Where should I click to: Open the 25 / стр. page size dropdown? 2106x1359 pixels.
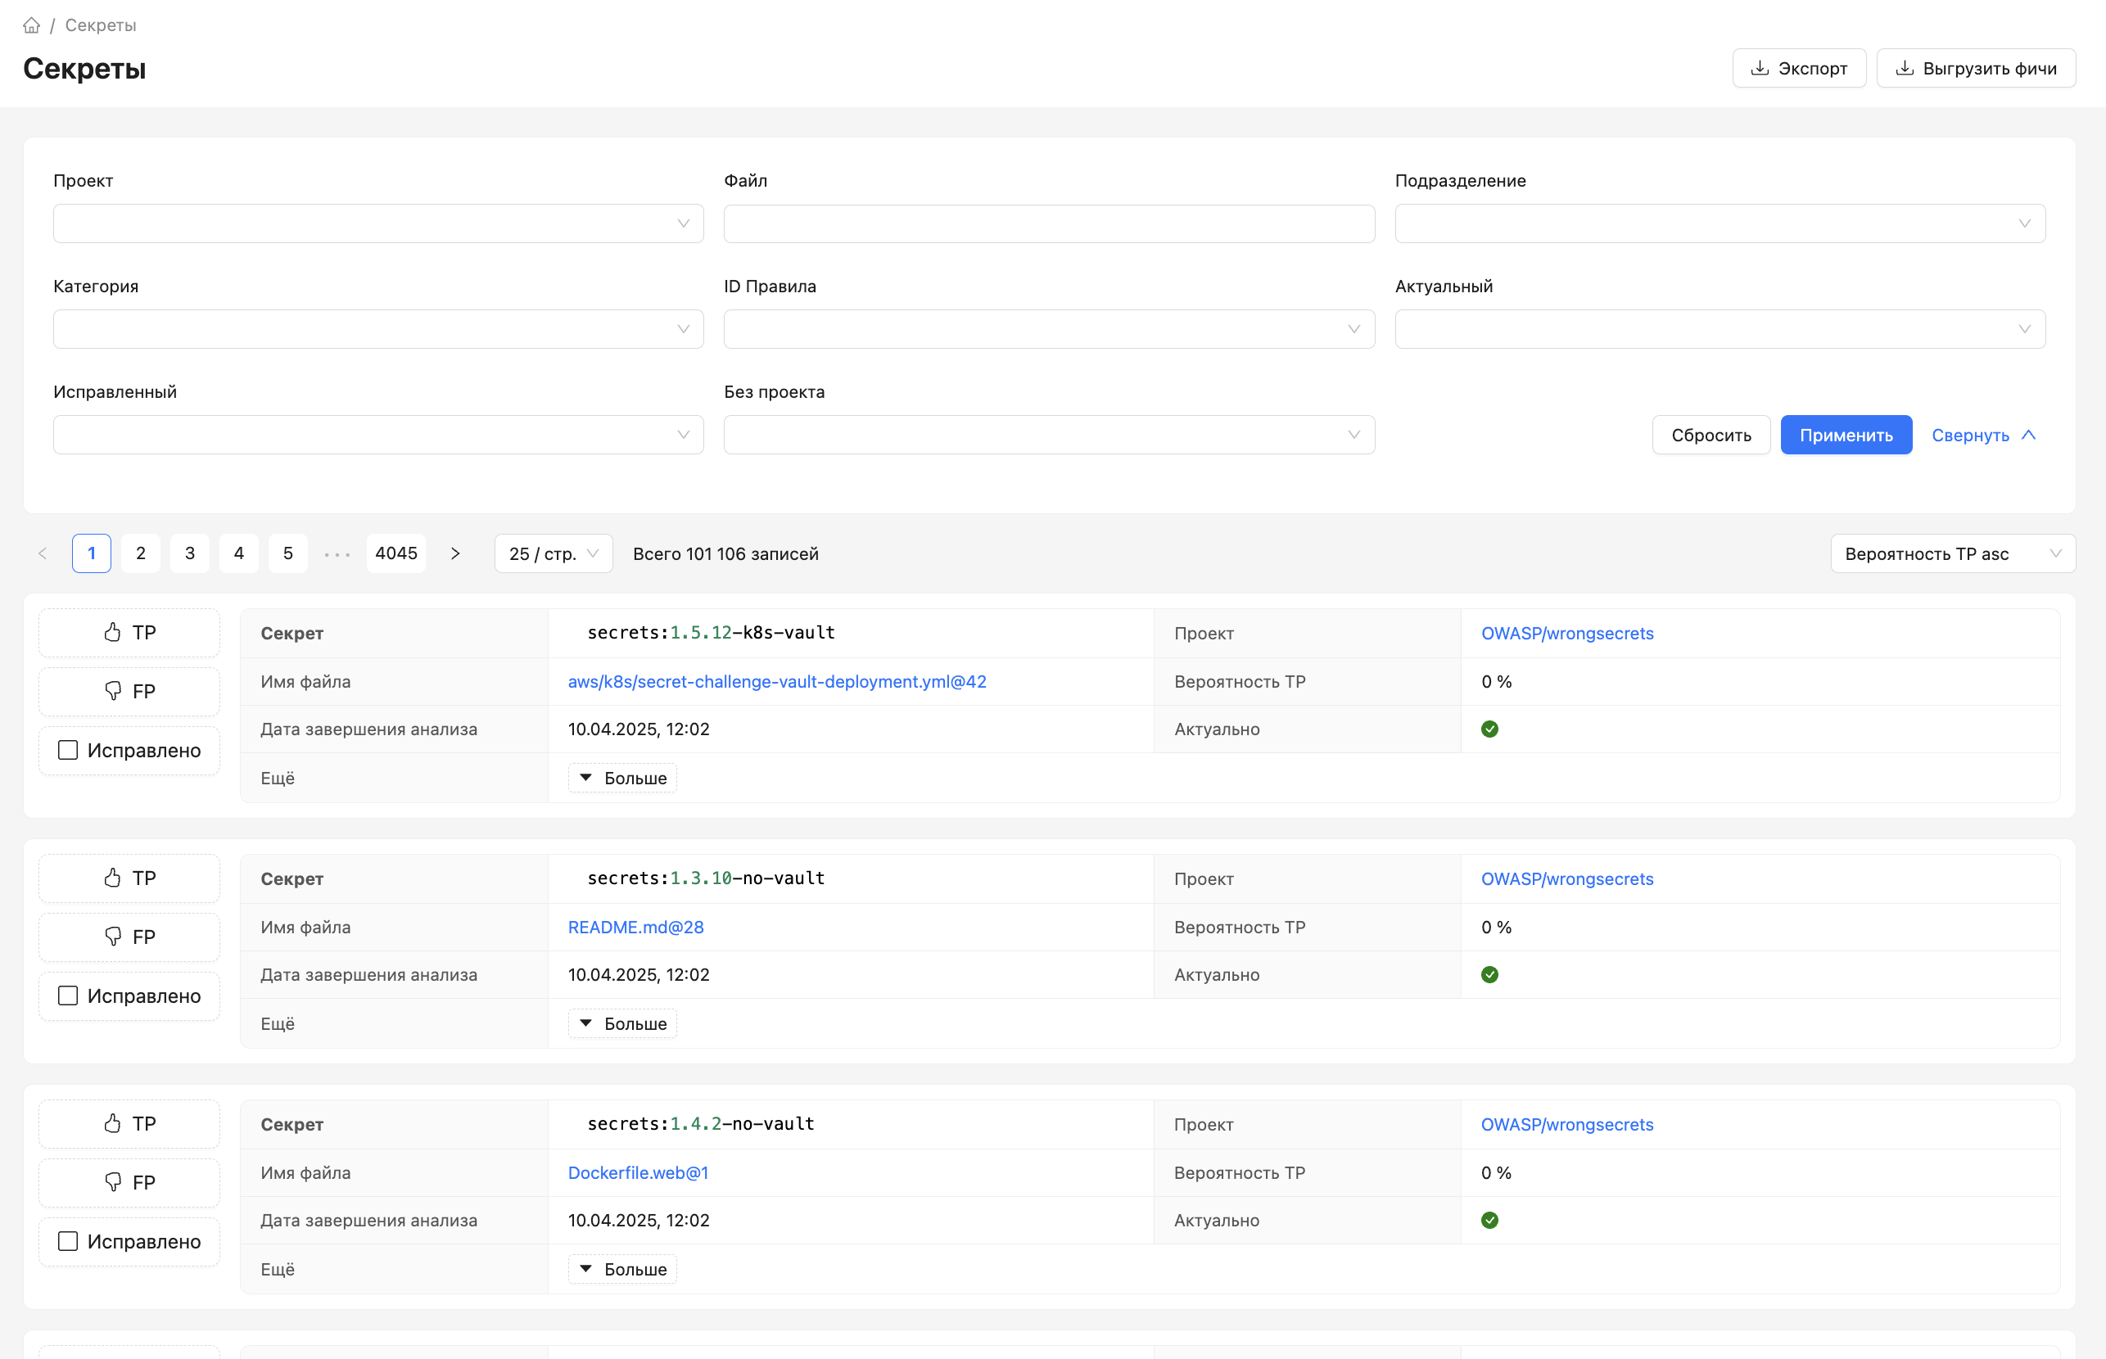pos(554,553)
